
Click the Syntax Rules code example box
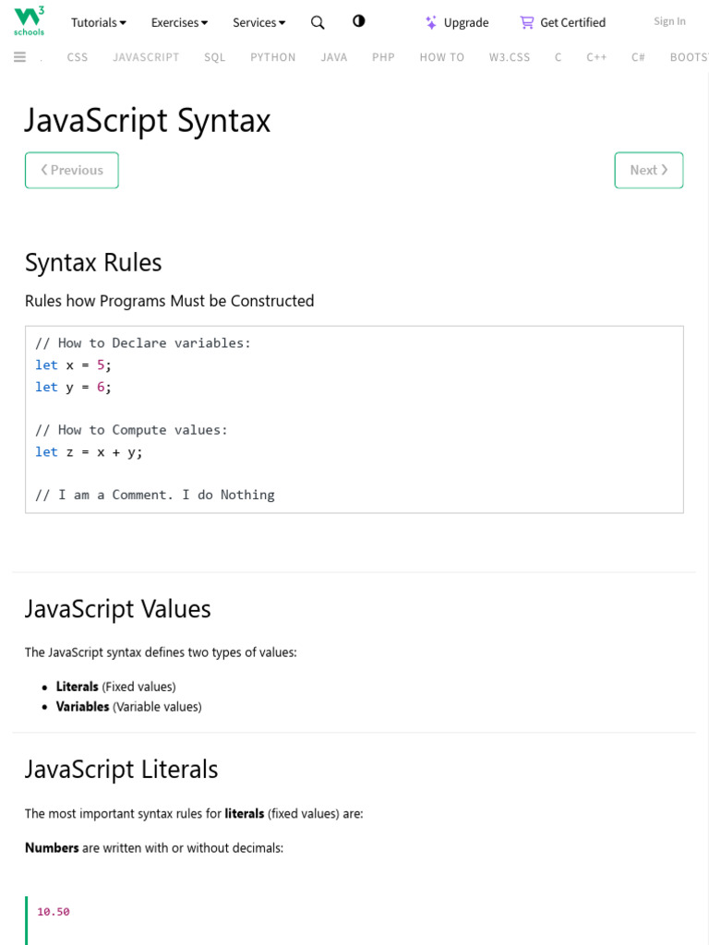click(354, 419)
